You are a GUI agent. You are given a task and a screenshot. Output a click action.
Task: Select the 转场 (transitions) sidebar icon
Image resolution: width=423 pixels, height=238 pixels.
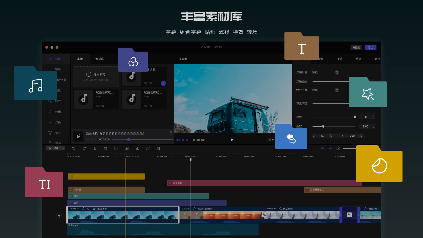(x=56, y=112)
